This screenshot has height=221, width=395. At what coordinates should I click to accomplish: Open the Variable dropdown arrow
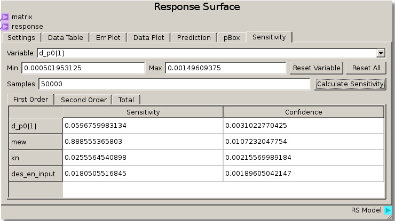[x=381, y=53]
